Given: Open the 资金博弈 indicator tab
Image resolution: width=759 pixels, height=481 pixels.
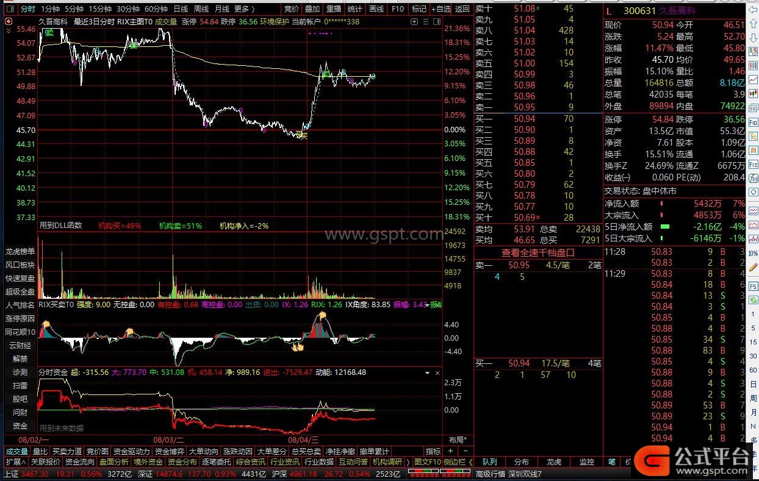Looking at the screenshot, I should tap(168, 452).
